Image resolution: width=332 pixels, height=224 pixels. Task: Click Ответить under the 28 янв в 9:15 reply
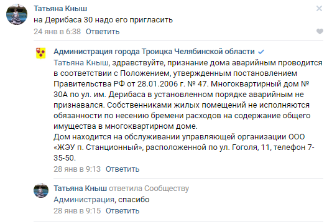tap(122, 211)
